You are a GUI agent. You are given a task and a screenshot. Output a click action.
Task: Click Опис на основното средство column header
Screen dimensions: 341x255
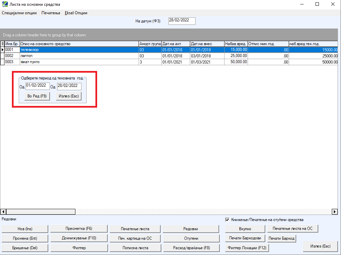(x=79, y=44)
